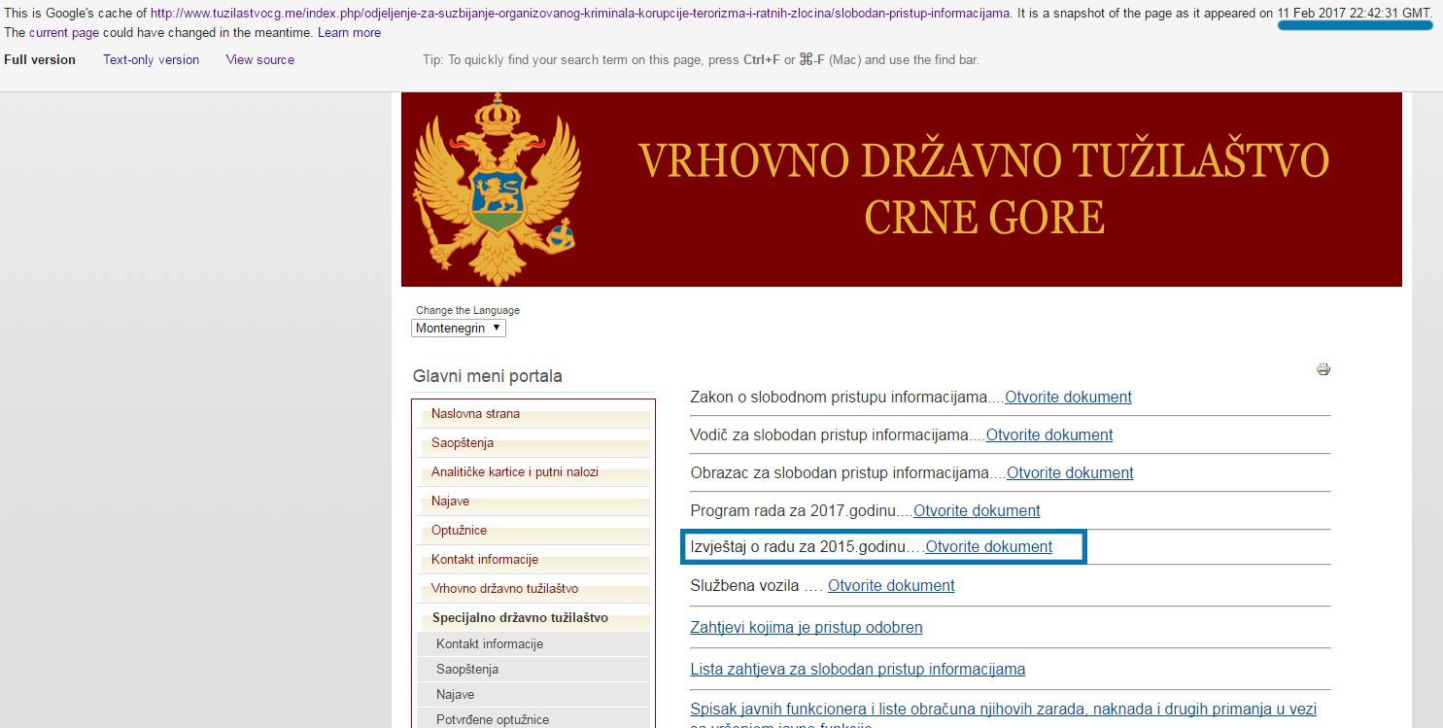
Task: Click the 'Zakon o slobodnom pristupu informacijama' text
Action: pos(839,398)
